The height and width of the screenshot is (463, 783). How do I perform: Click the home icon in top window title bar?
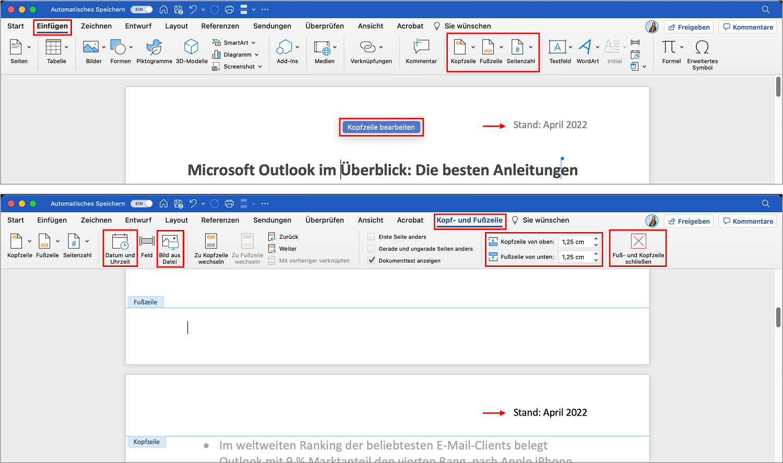click(164, 9)
